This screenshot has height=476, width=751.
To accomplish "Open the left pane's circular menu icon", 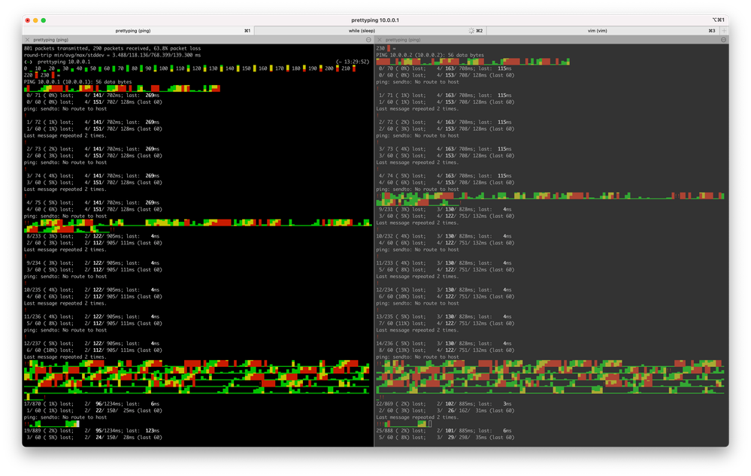I will point(368,39).
